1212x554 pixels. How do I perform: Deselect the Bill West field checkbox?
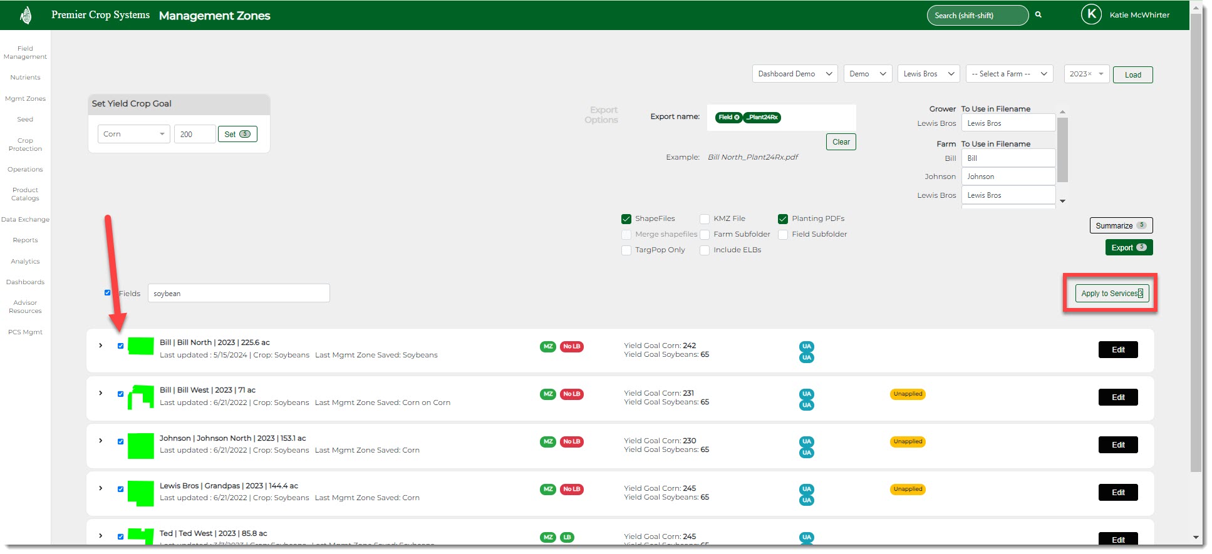(120, 394)
